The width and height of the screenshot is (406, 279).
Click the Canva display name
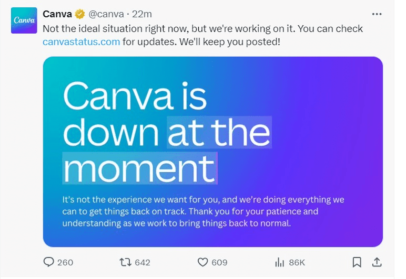pyautogui.click(x=57, y=14)
